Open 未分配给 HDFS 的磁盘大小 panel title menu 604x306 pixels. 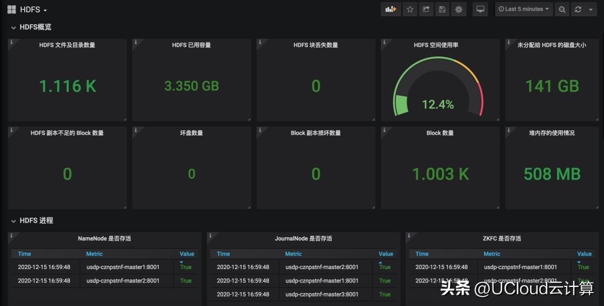551,45
